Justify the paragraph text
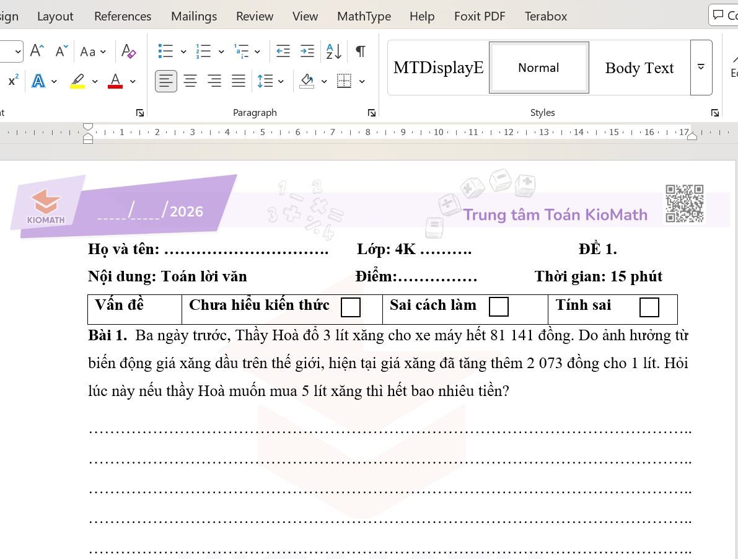738x559 pixels. click(239, 81)
